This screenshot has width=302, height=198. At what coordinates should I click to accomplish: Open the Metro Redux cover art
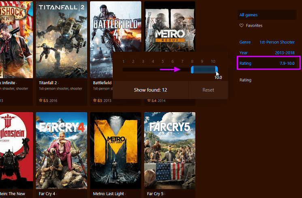pos(170,27)
